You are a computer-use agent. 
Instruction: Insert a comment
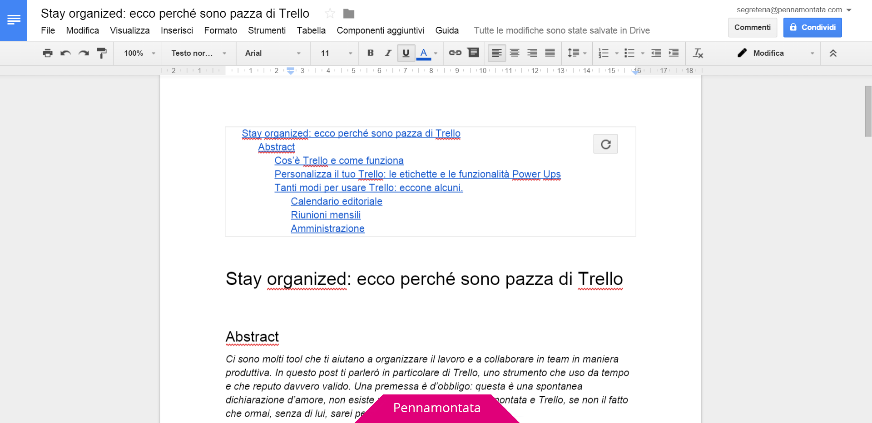[473, 53]
